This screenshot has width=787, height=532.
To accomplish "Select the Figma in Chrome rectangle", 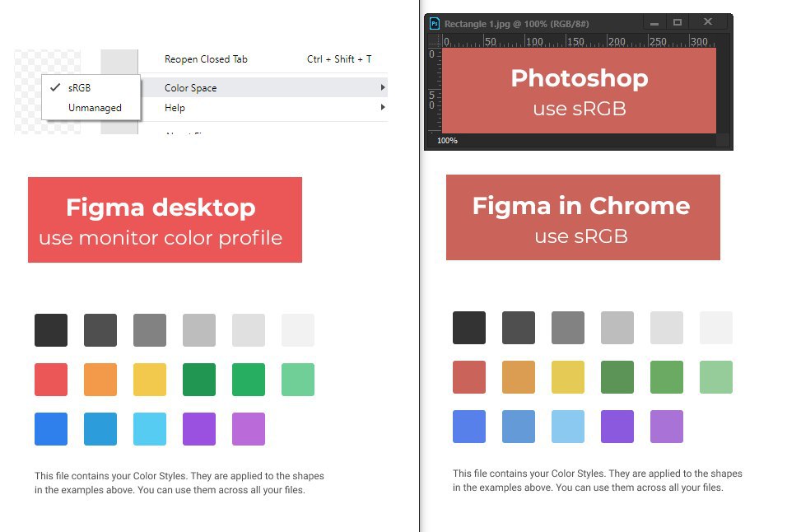I will pyautogui.click(x=583, y=217).
